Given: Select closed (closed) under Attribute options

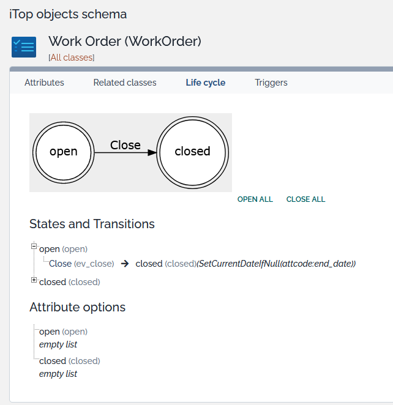Looking at the screenshot, I should tap(69, 361).
